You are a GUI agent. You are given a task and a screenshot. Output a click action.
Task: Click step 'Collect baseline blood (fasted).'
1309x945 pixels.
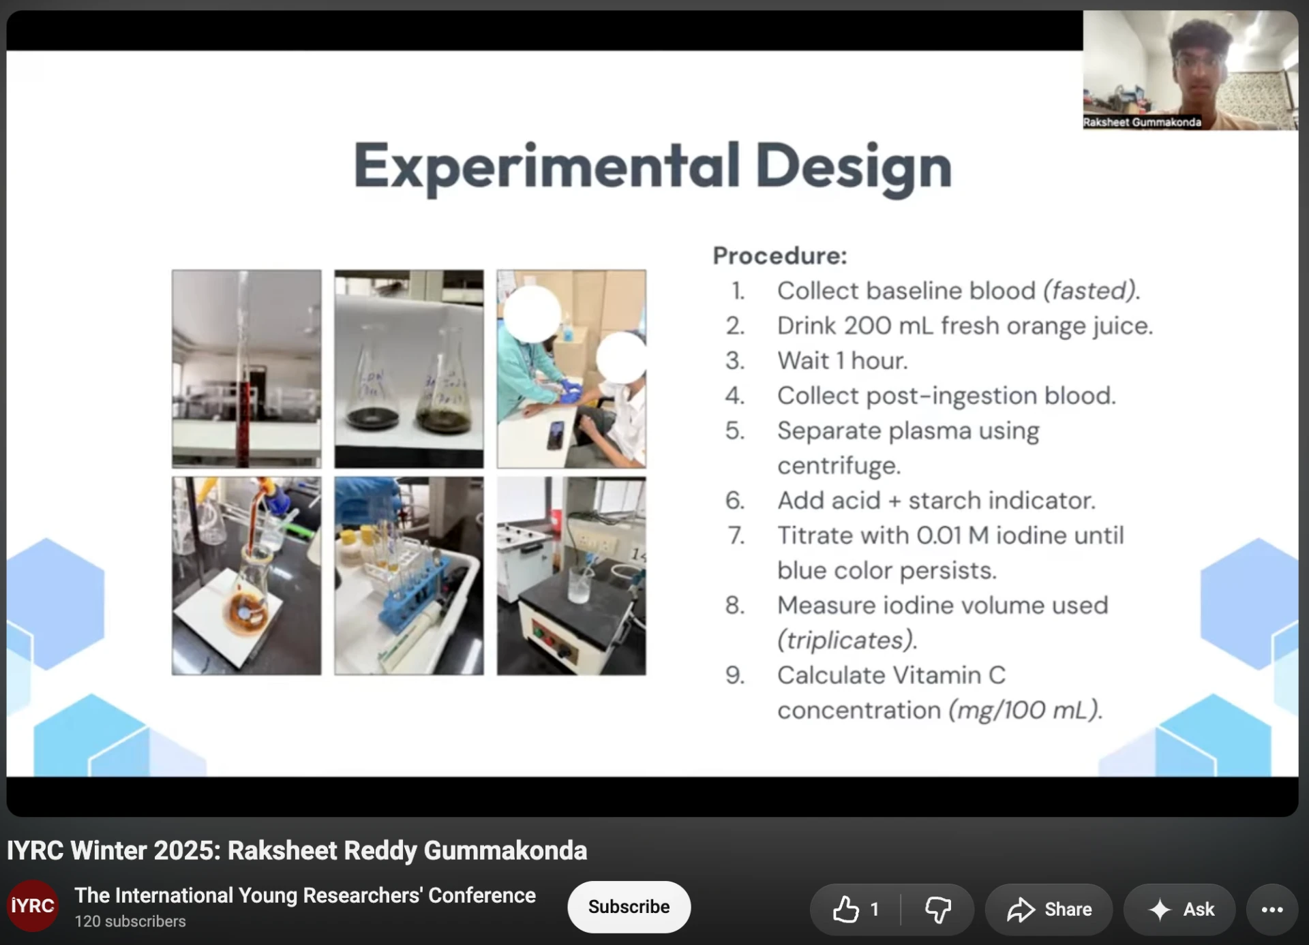click(959, 291)
